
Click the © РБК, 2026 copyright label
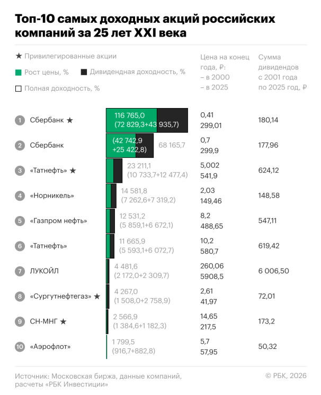286,375
